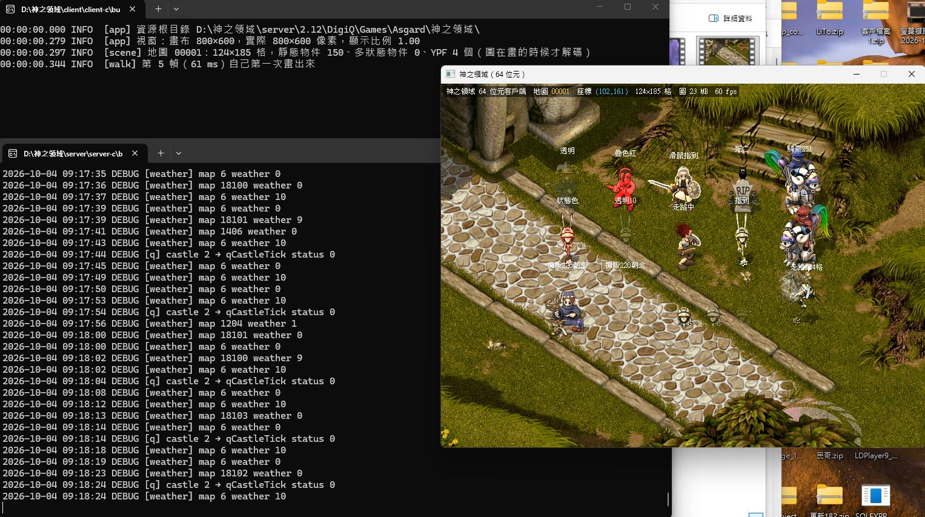
Task: Click the translucent figure labeled 透明
Action: 567,179
